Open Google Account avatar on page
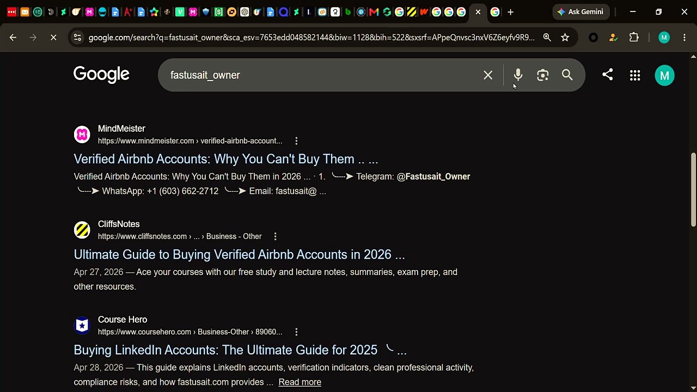The height and width of the screenshot is (392, 697). click(664, 76)
